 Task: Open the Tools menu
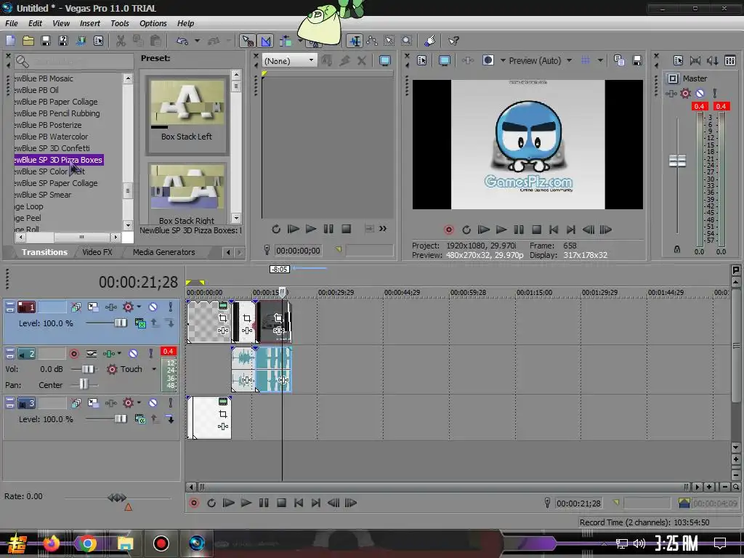(120, 23)
